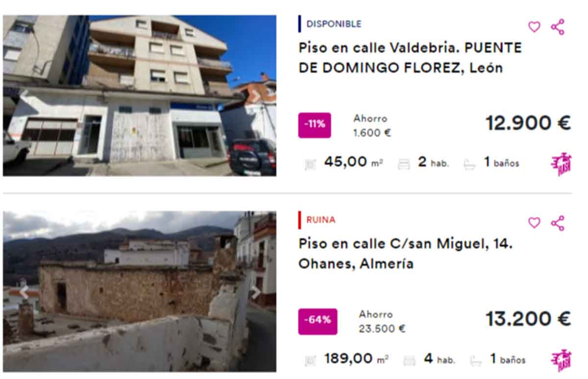588x379 pixels.
Task: Favorite the Ohanes listing with heart icon
Action: pyautogui.click(x=534, y=223)
